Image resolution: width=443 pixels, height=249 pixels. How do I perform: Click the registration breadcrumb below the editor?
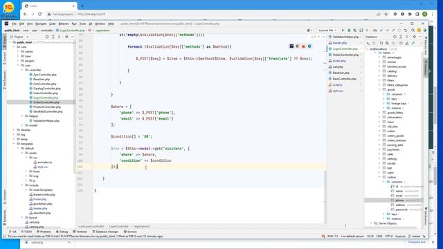pyautogui.click(x=141, y=226)
